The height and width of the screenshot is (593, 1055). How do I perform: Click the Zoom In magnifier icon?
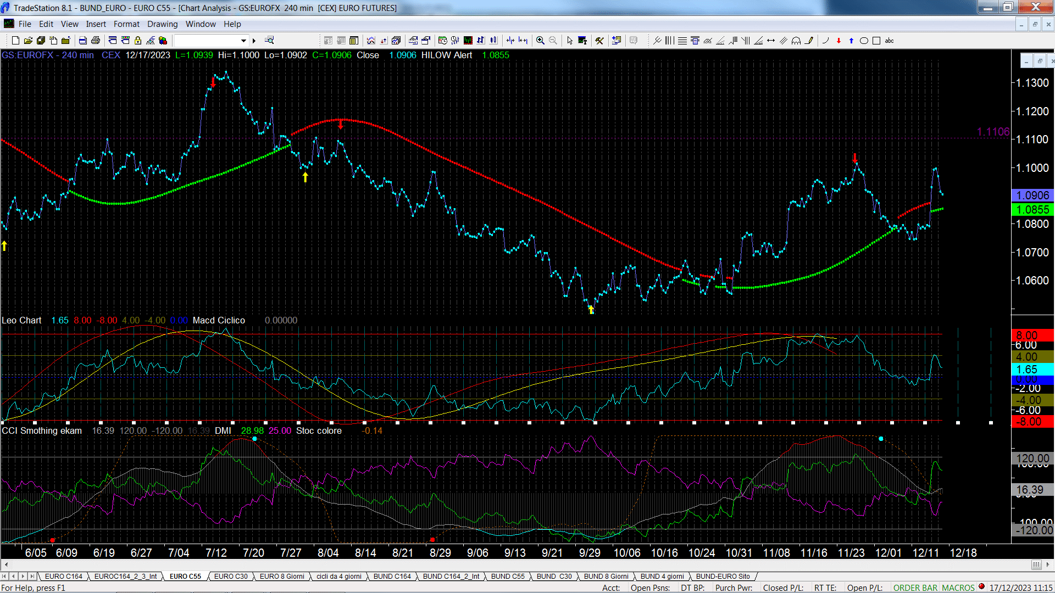coord(540,41)
